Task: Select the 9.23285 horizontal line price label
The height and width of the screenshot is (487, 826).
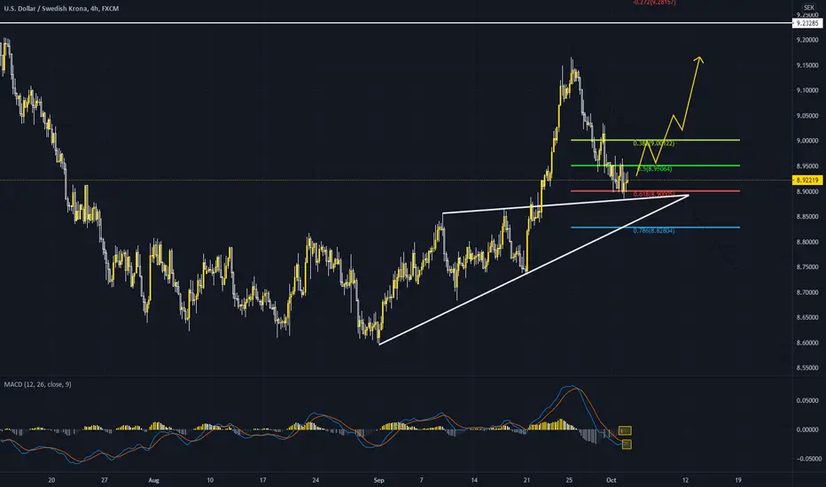Action: (807, 23)
